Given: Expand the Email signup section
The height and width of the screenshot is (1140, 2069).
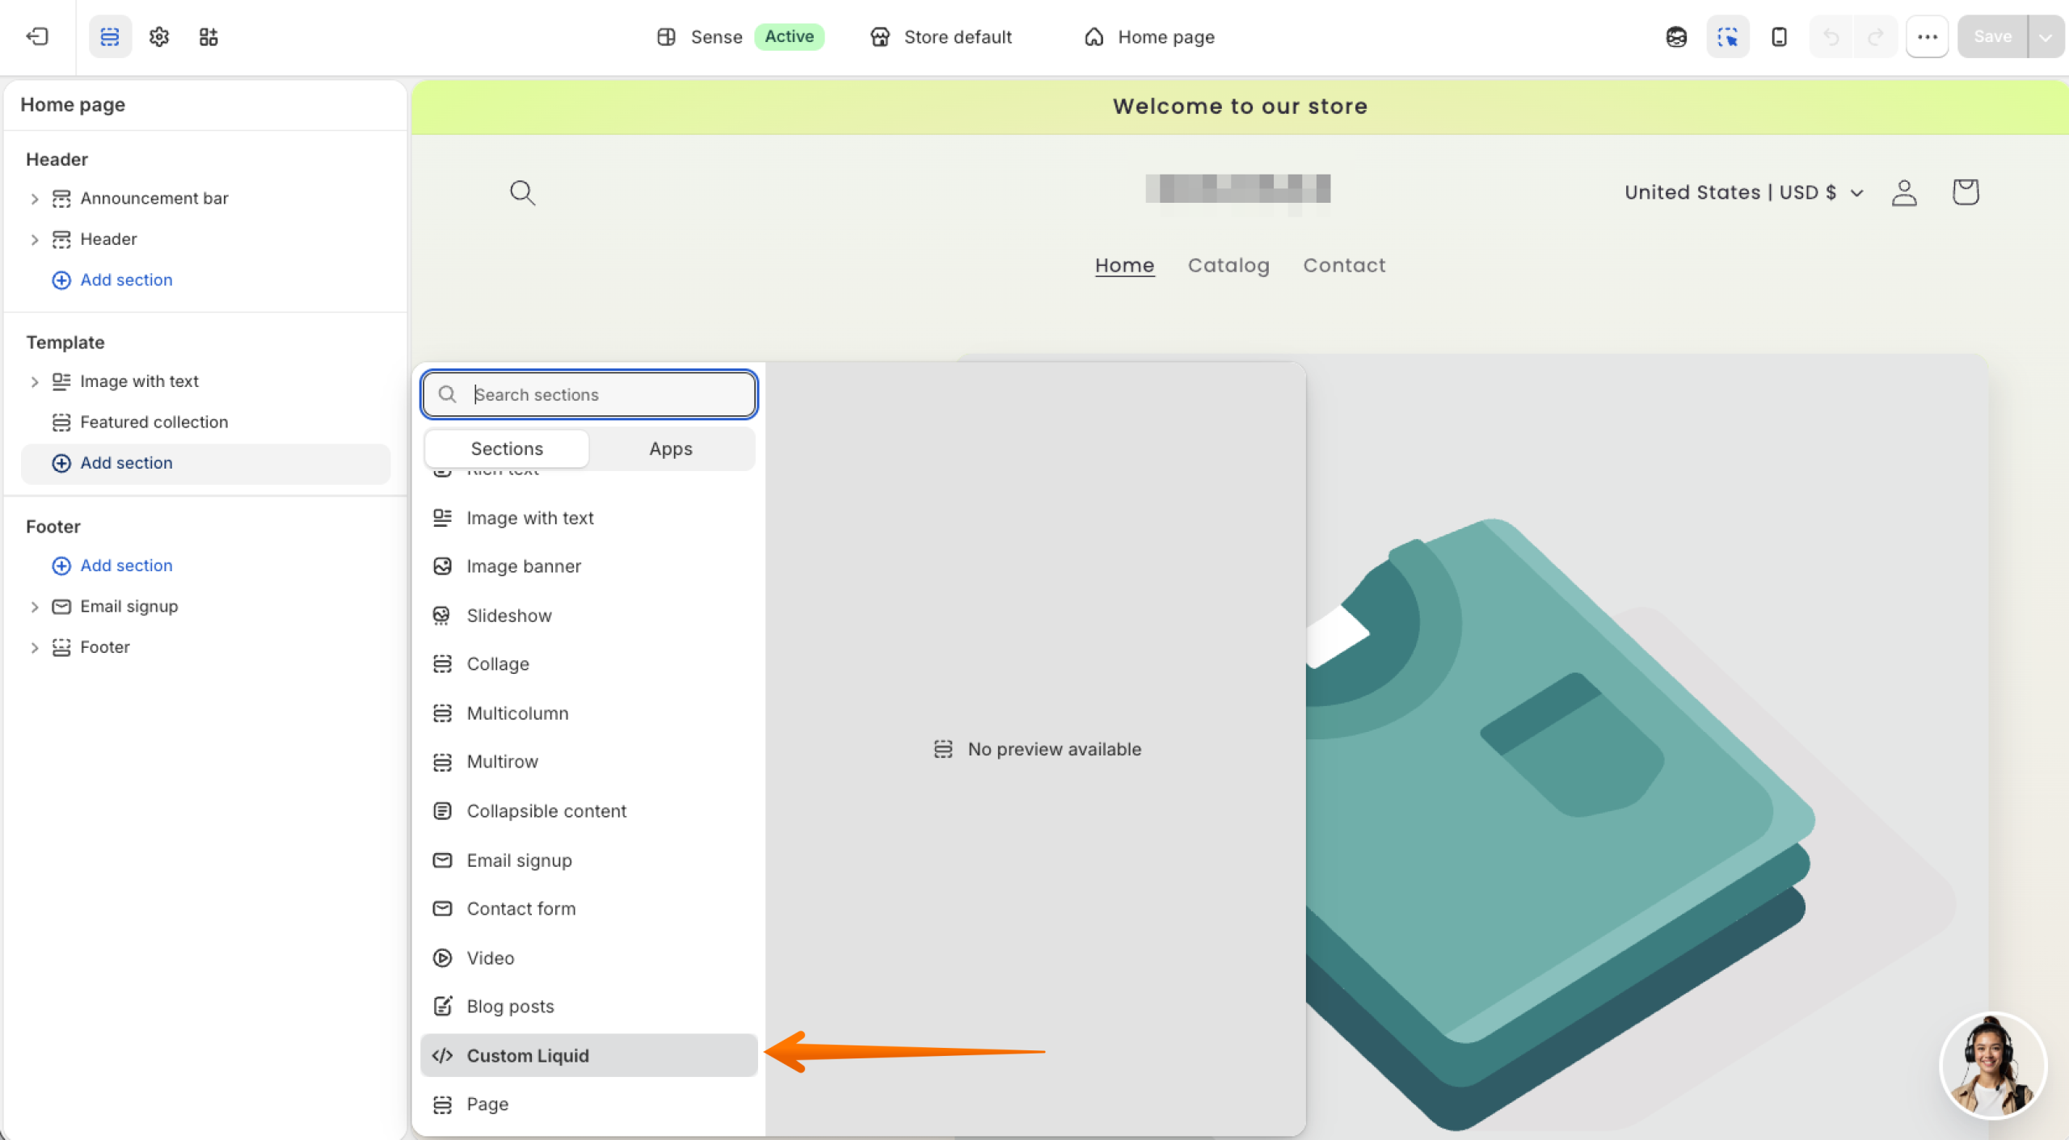Looking at the screenshot, I should [34, 607].
